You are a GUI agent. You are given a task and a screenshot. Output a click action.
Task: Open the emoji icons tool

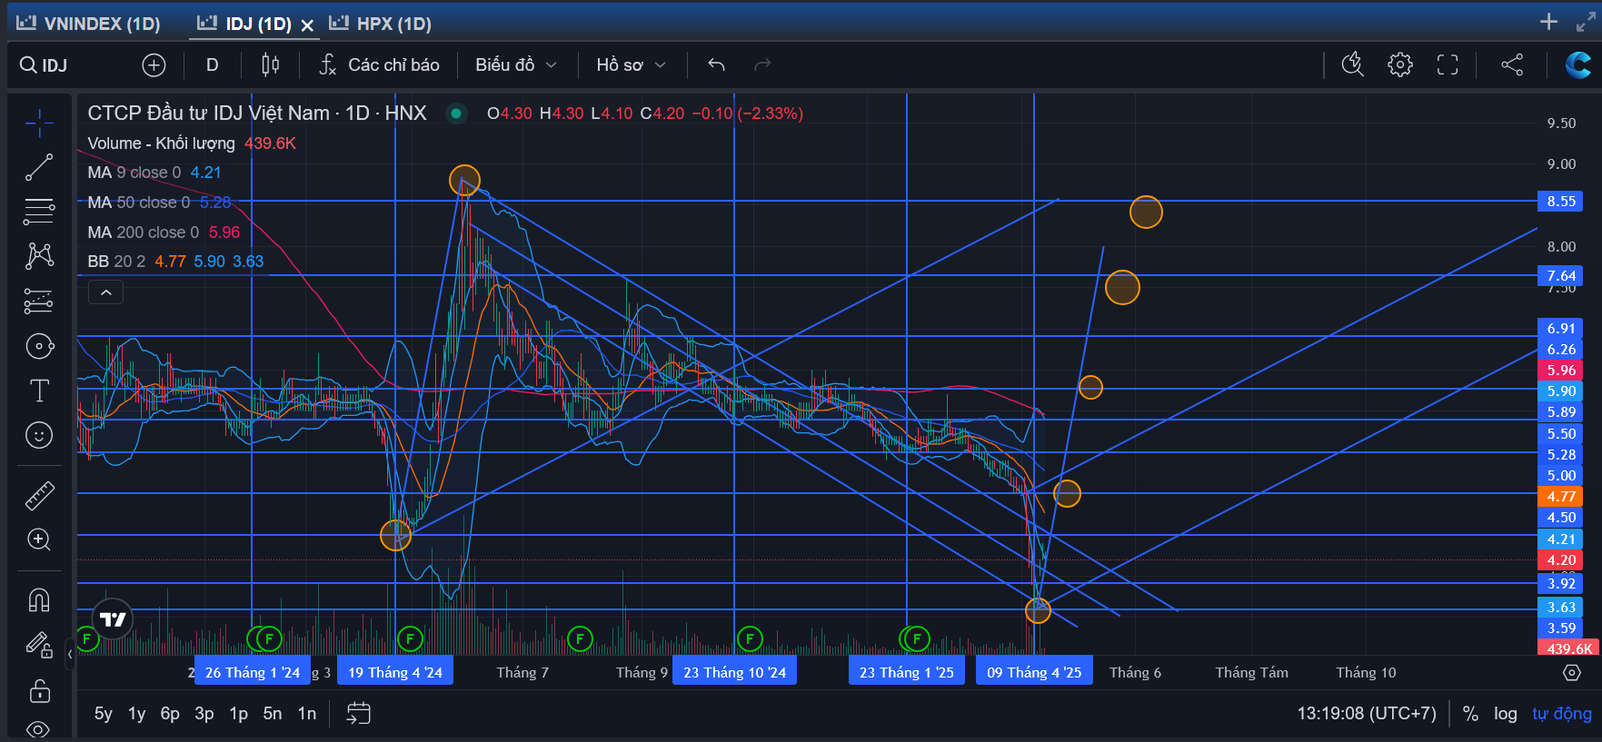[x=39, y=436]
